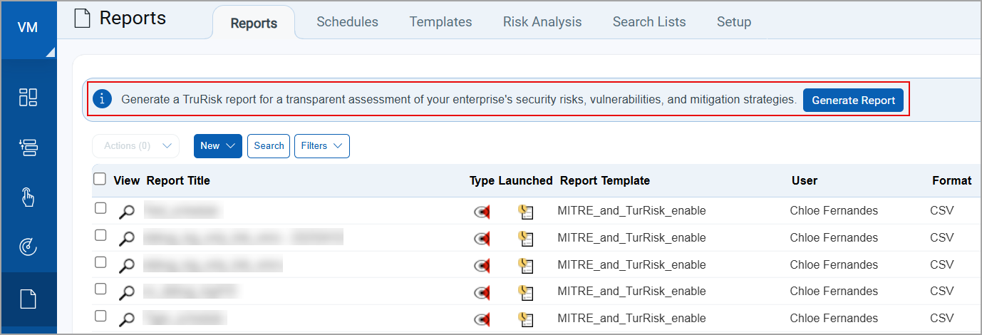Sort by the View column header
982x335 pixels.
[127, 180]
